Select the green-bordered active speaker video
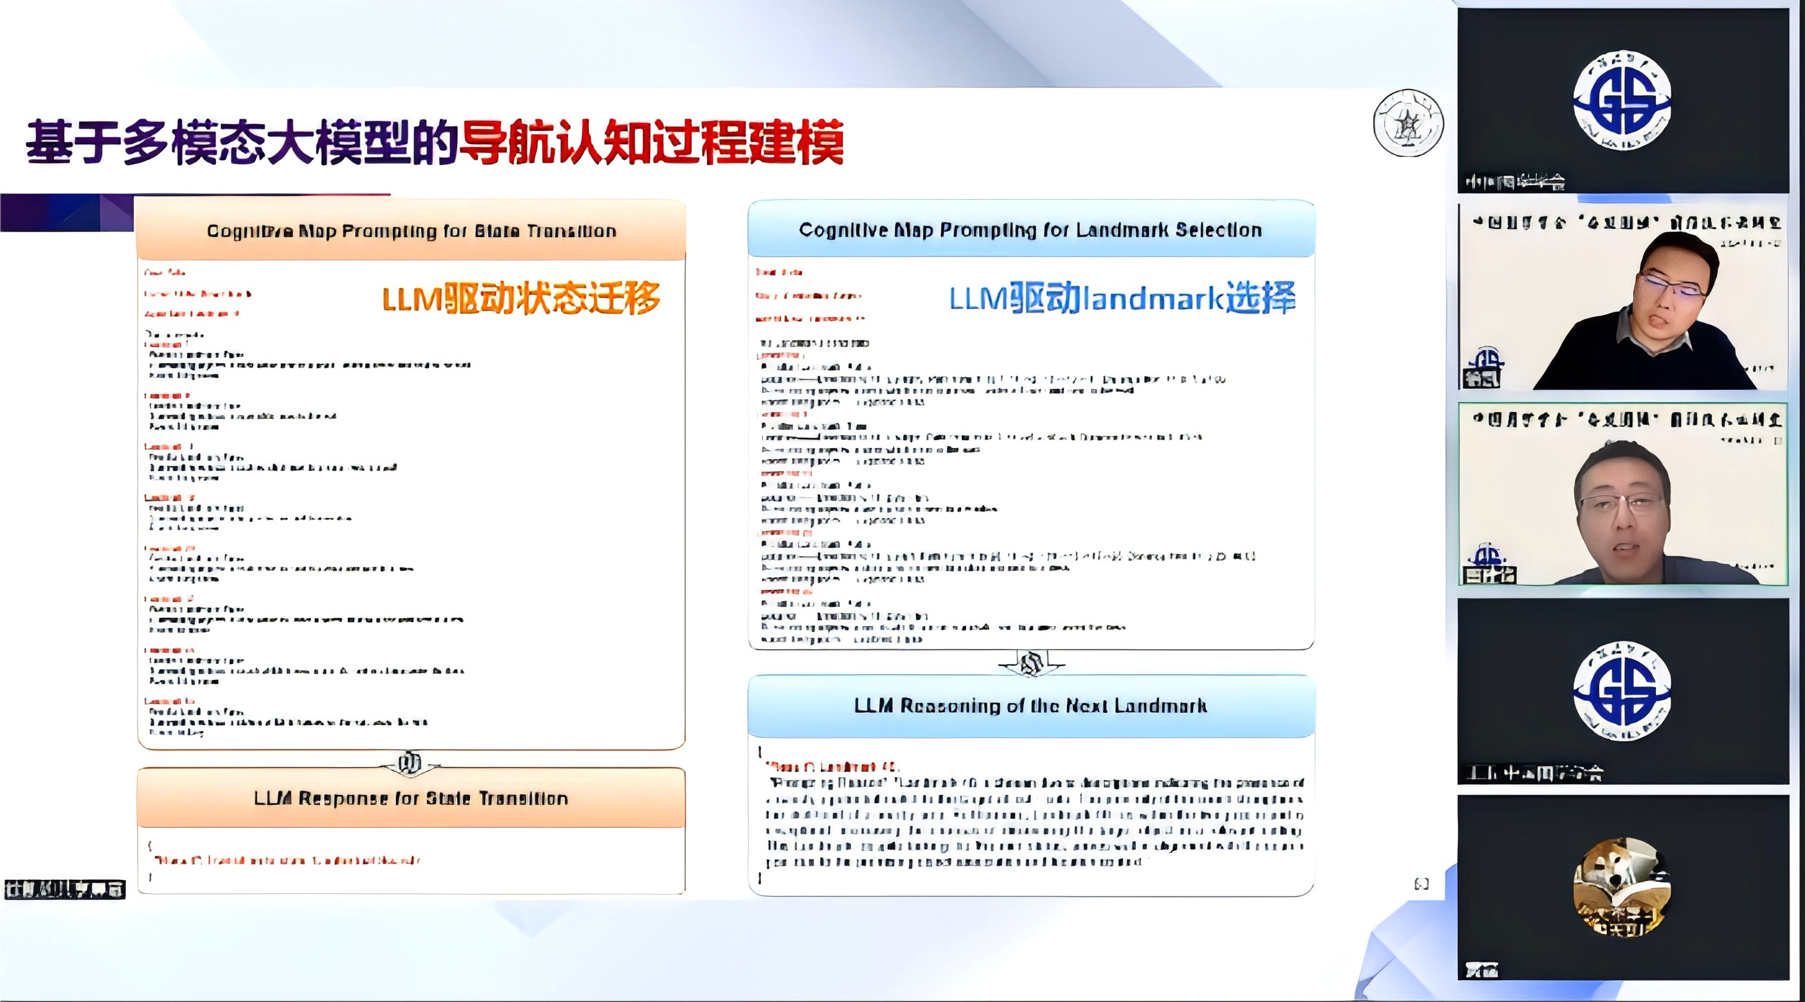 [1623, 494]
